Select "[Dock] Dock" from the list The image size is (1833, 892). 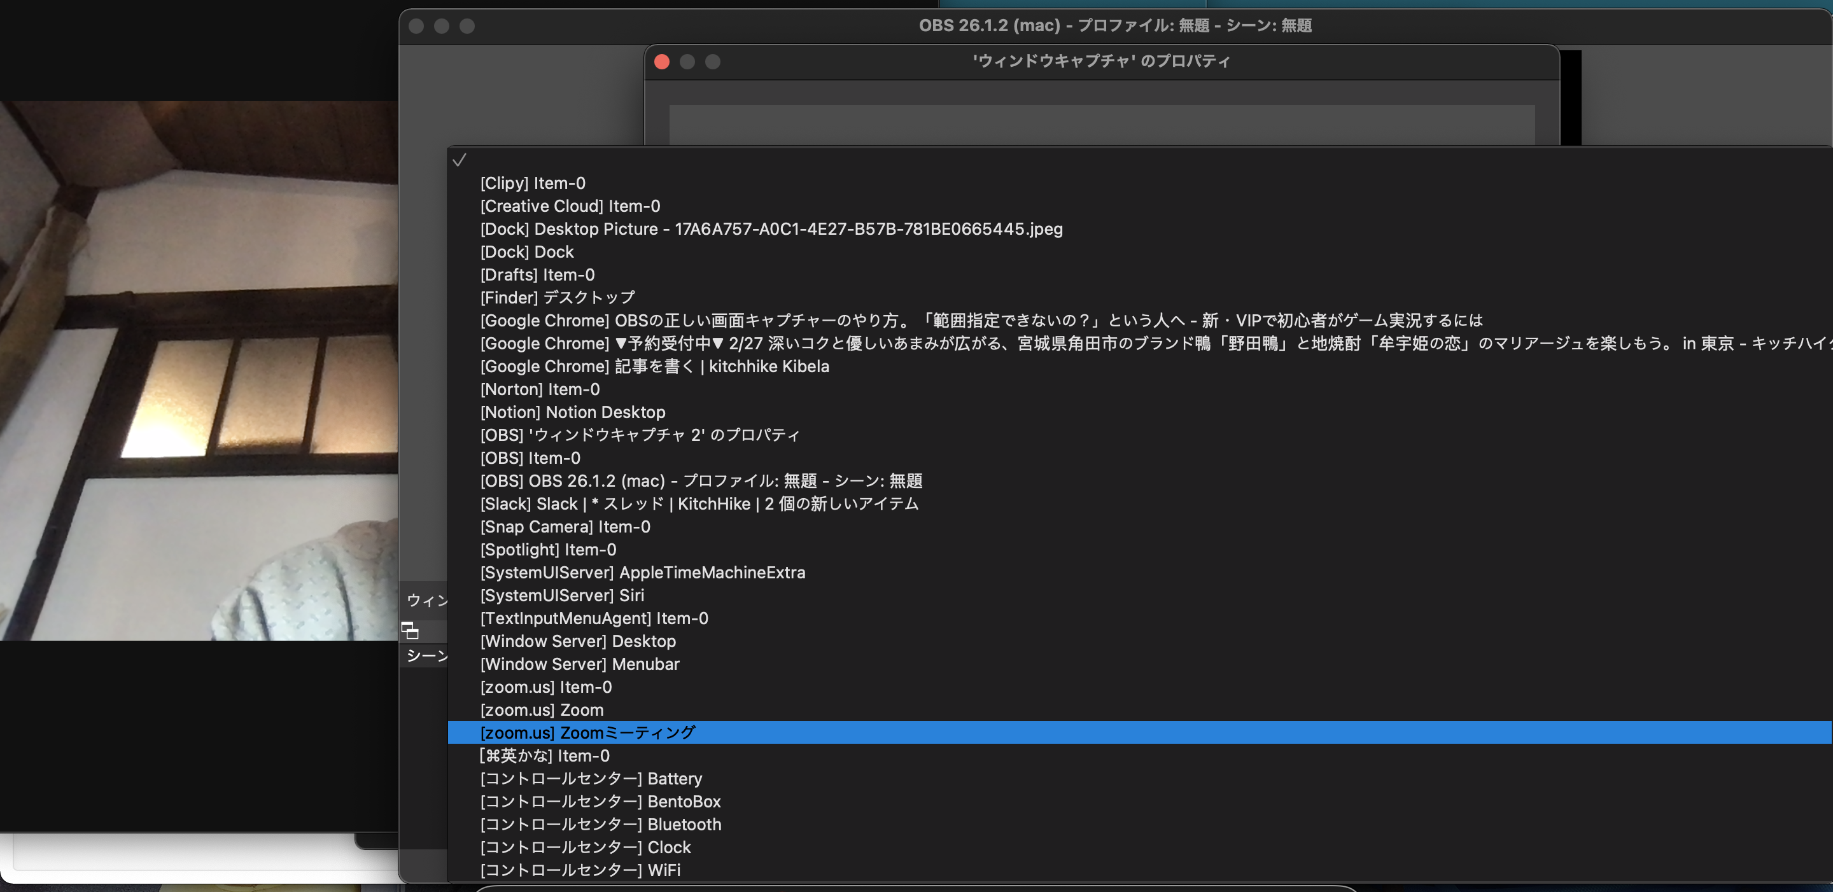pyautogui.click(x=526, y=251)
